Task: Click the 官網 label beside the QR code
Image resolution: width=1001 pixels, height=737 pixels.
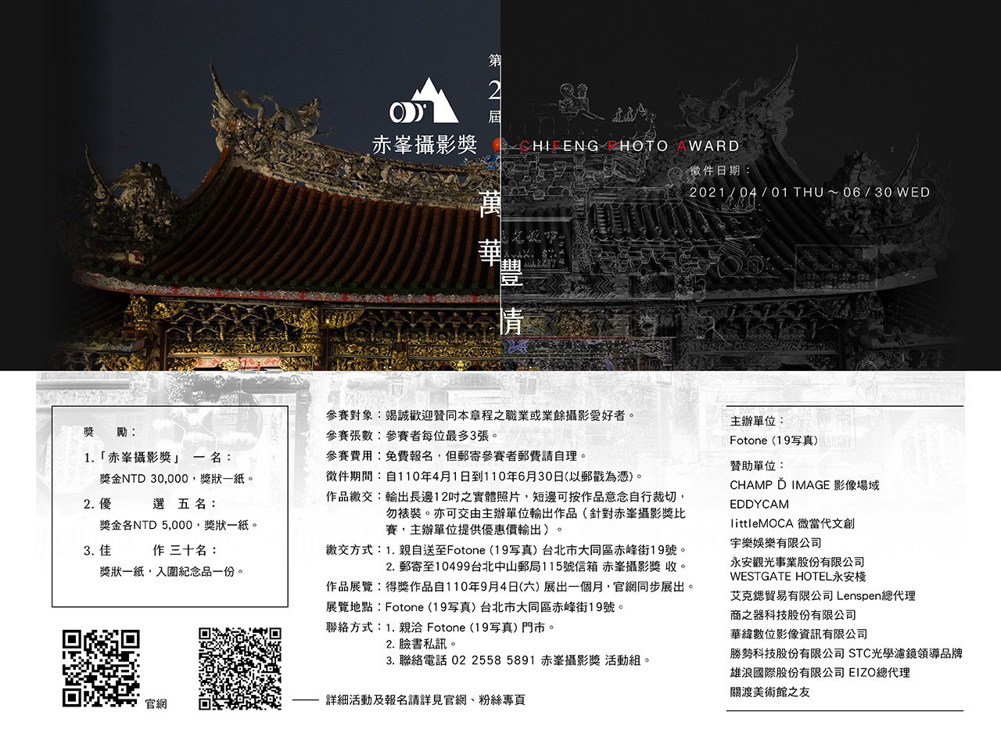Action: [x=156, y=704]
